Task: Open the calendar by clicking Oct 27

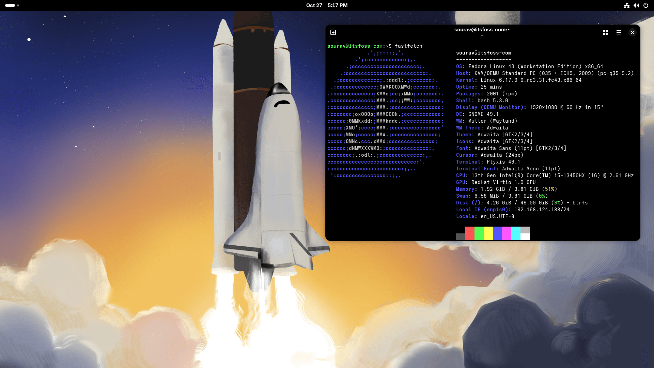Action: 314,5
